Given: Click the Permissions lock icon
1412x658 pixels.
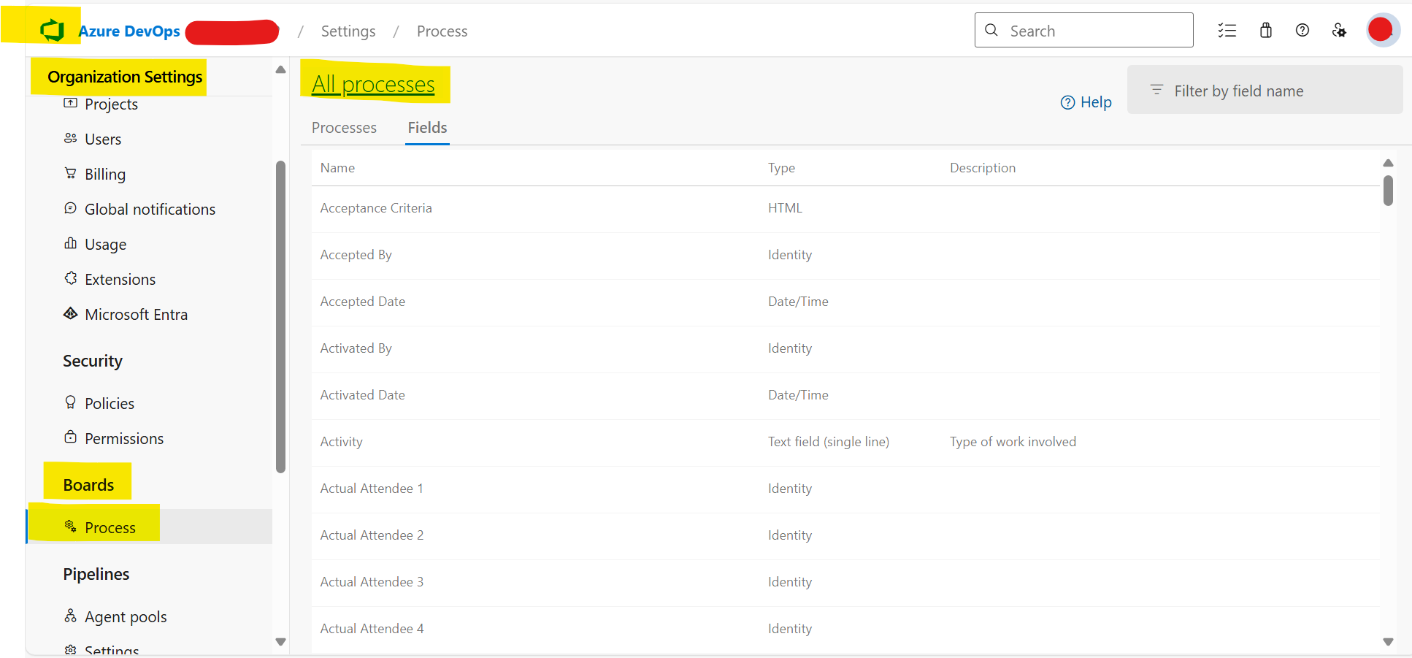Looking at the screenshot, I should coord(70,437).
